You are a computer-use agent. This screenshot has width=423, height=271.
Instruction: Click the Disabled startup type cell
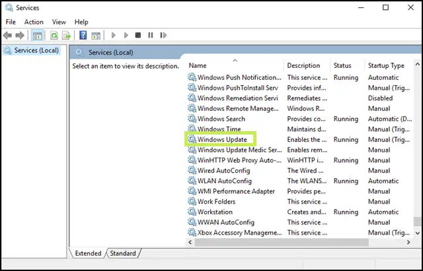381,98
